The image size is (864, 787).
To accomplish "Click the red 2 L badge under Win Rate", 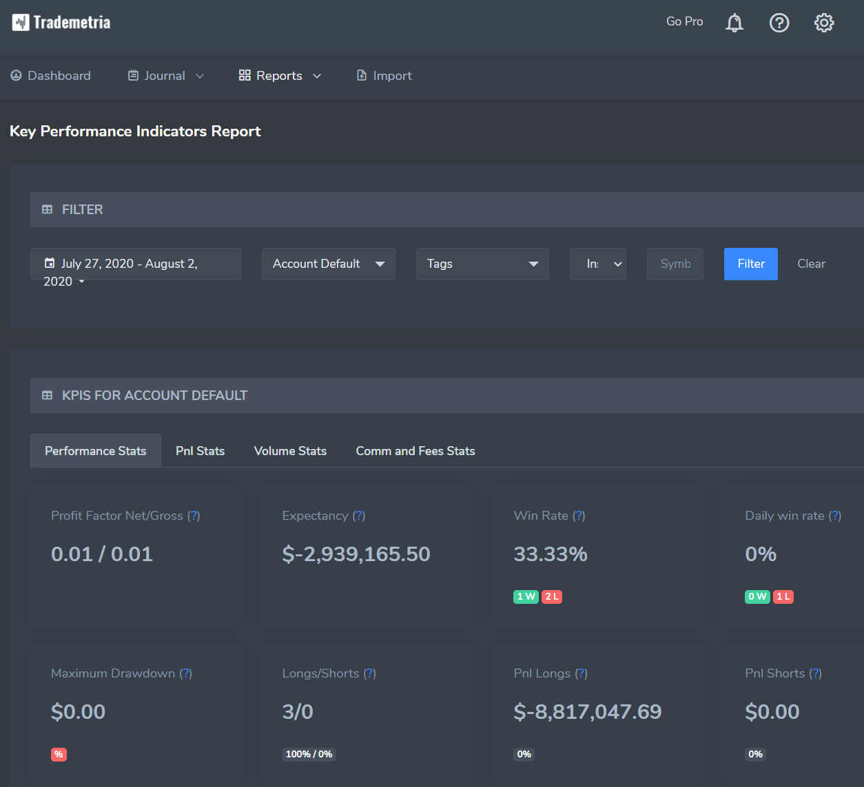I will coord(552,597).
